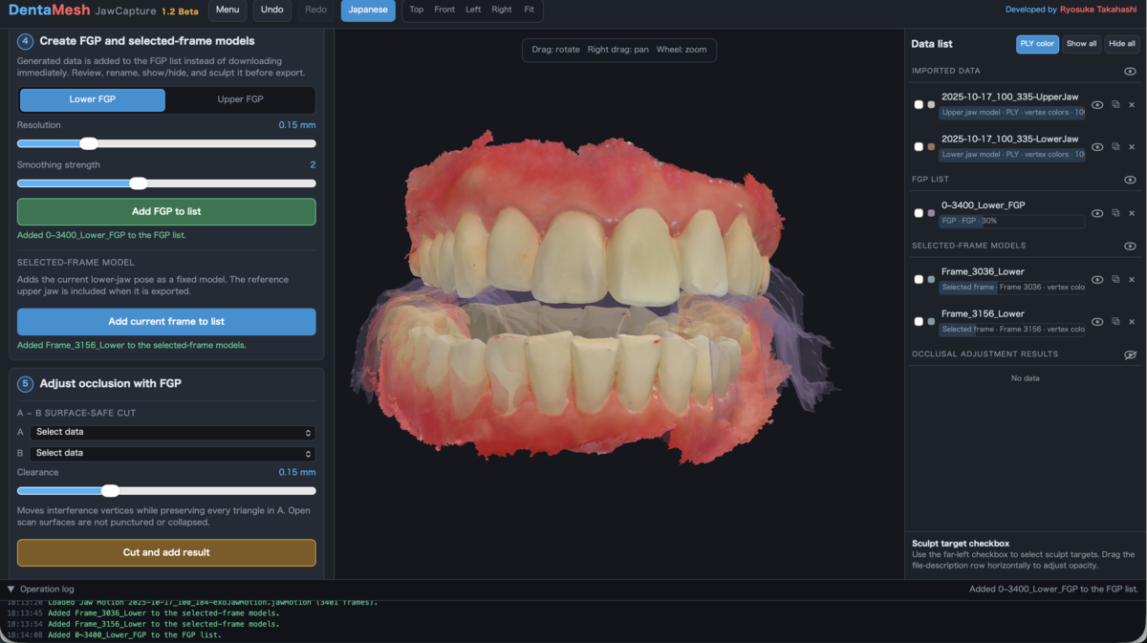Viewport: 1147px width, 643px height.
Task: Toggle visibility of 2025-10-17_100_335-LowerJaw
Action: click(x=1097, y=147)
